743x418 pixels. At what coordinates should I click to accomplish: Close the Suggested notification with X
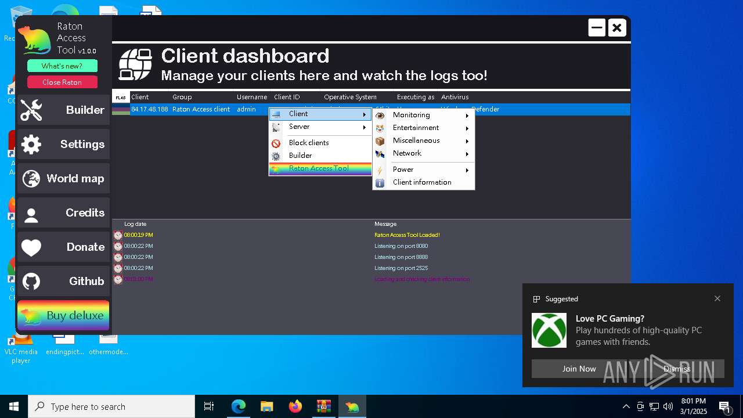[717, 298]
